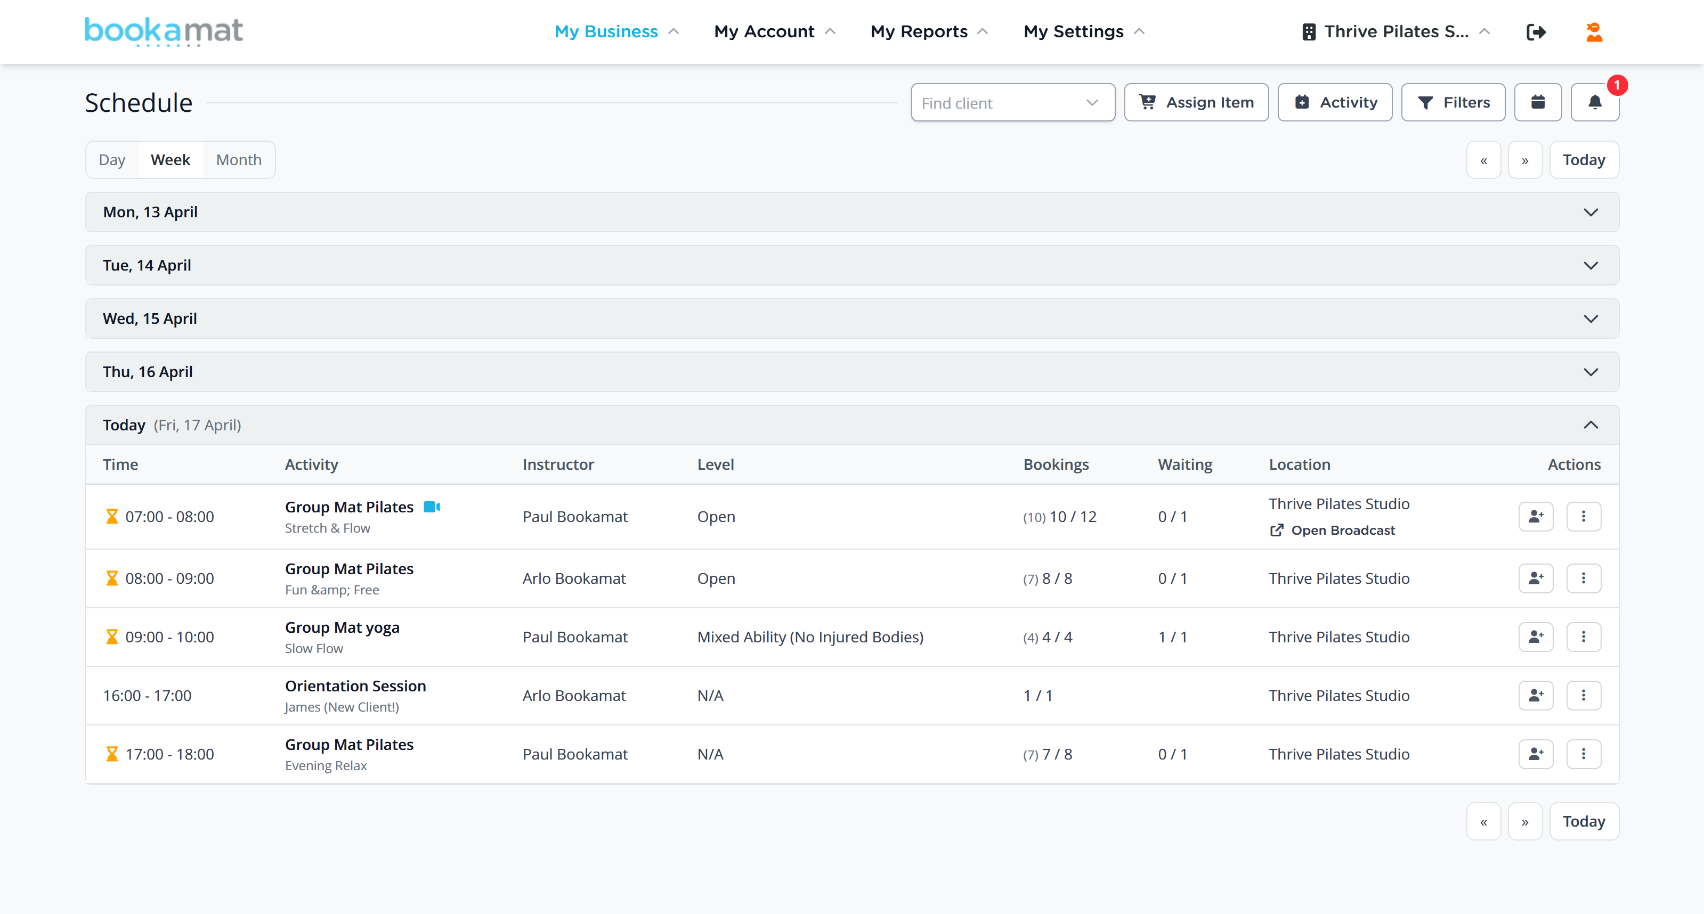Open the Open Broadcast link

pyautogui.click(x=1333, y=531)
